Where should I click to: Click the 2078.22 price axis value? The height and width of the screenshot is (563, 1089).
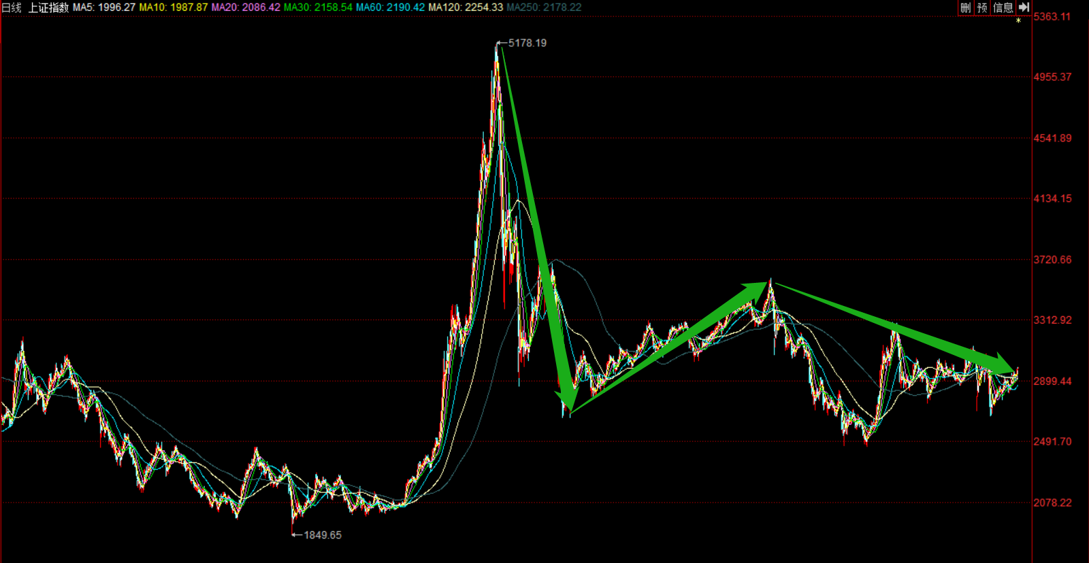(x=1052, y=503)
